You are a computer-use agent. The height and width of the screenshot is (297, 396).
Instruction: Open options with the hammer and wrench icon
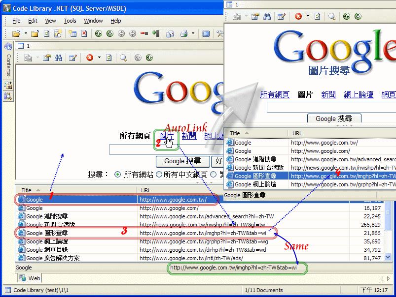point(220,33)
